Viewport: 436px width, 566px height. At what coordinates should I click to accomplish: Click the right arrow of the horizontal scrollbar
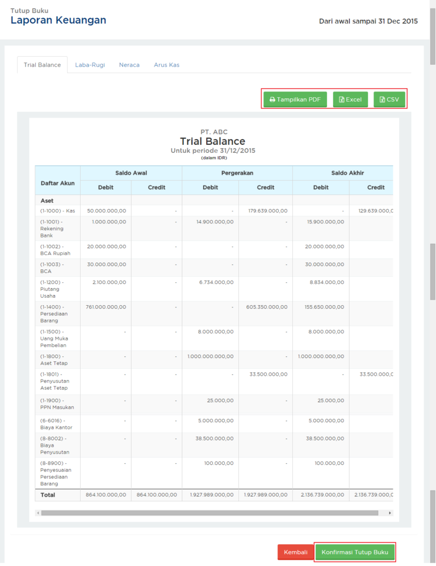pyautogui.click(x=390, y=513)
